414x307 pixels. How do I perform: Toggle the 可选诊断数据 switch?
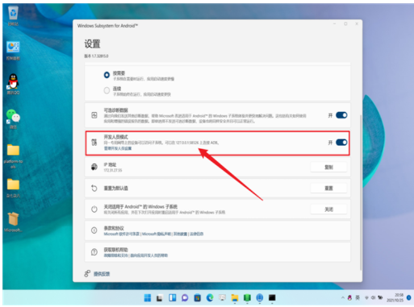point(341,115)
